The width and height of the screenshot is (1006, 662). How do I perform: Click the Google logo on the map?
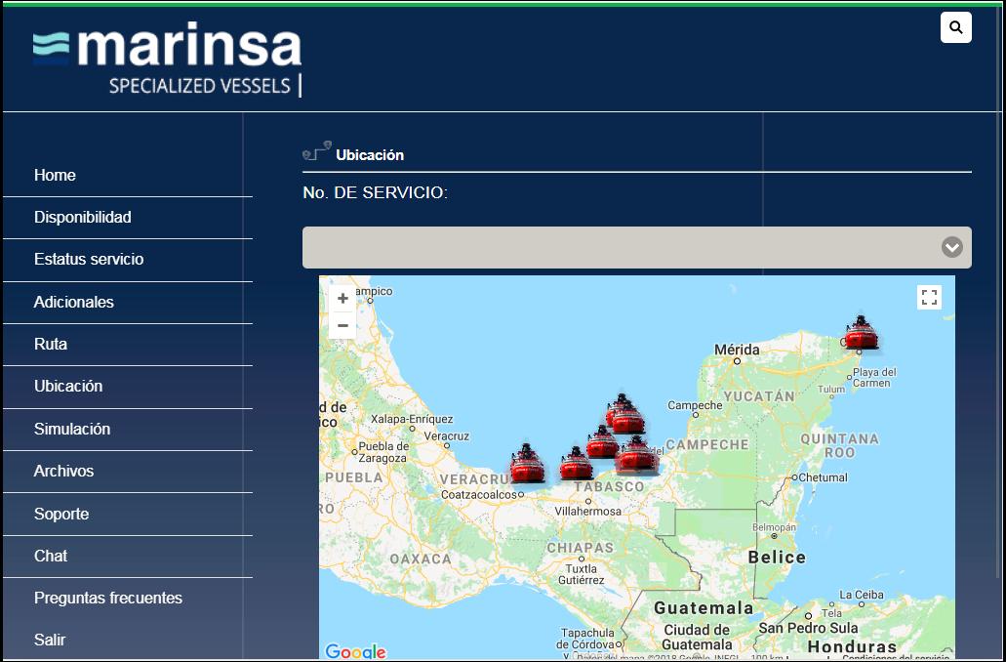click(355, 651)
